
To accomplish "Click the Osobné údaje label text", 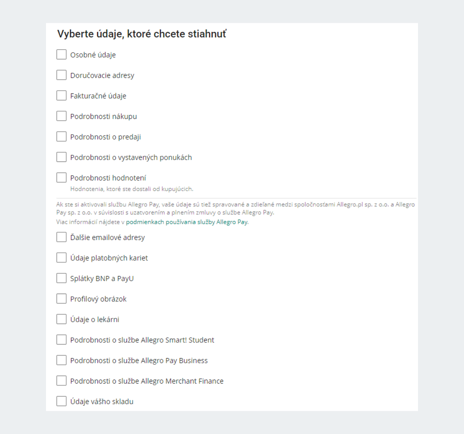I will tap(93, 55).
